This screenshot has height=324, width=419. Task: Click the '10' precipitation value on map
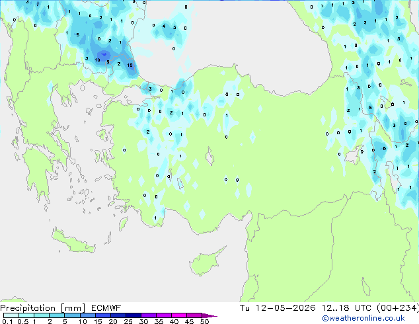click(x=98, y=60)
